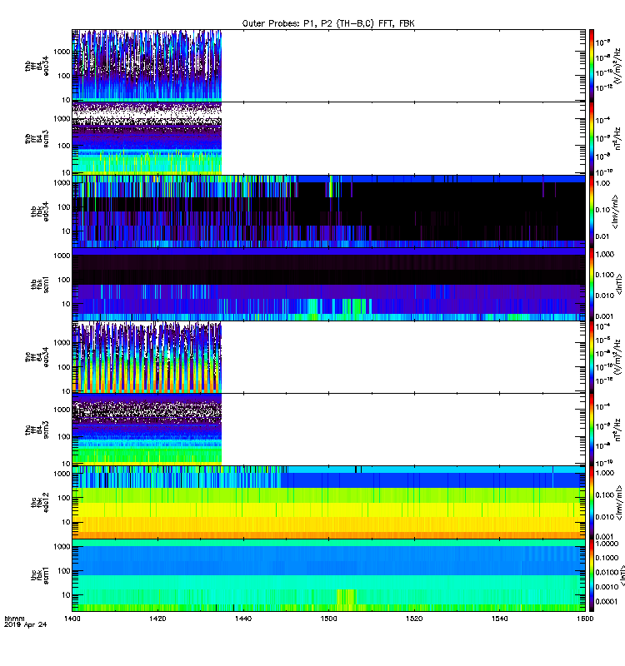Click the color bar of the thb fff scm3 panel

pyautogui.click(x=592, y=138)
